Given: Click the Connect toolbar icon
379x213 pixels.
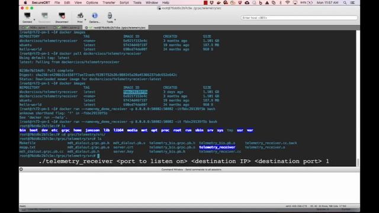Looking at the screenshot, I should [x=27, y=16].
